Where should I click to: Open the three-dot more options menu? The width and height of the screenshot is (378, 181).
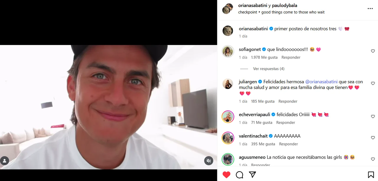pyautogui.click(x=370, y=9)
